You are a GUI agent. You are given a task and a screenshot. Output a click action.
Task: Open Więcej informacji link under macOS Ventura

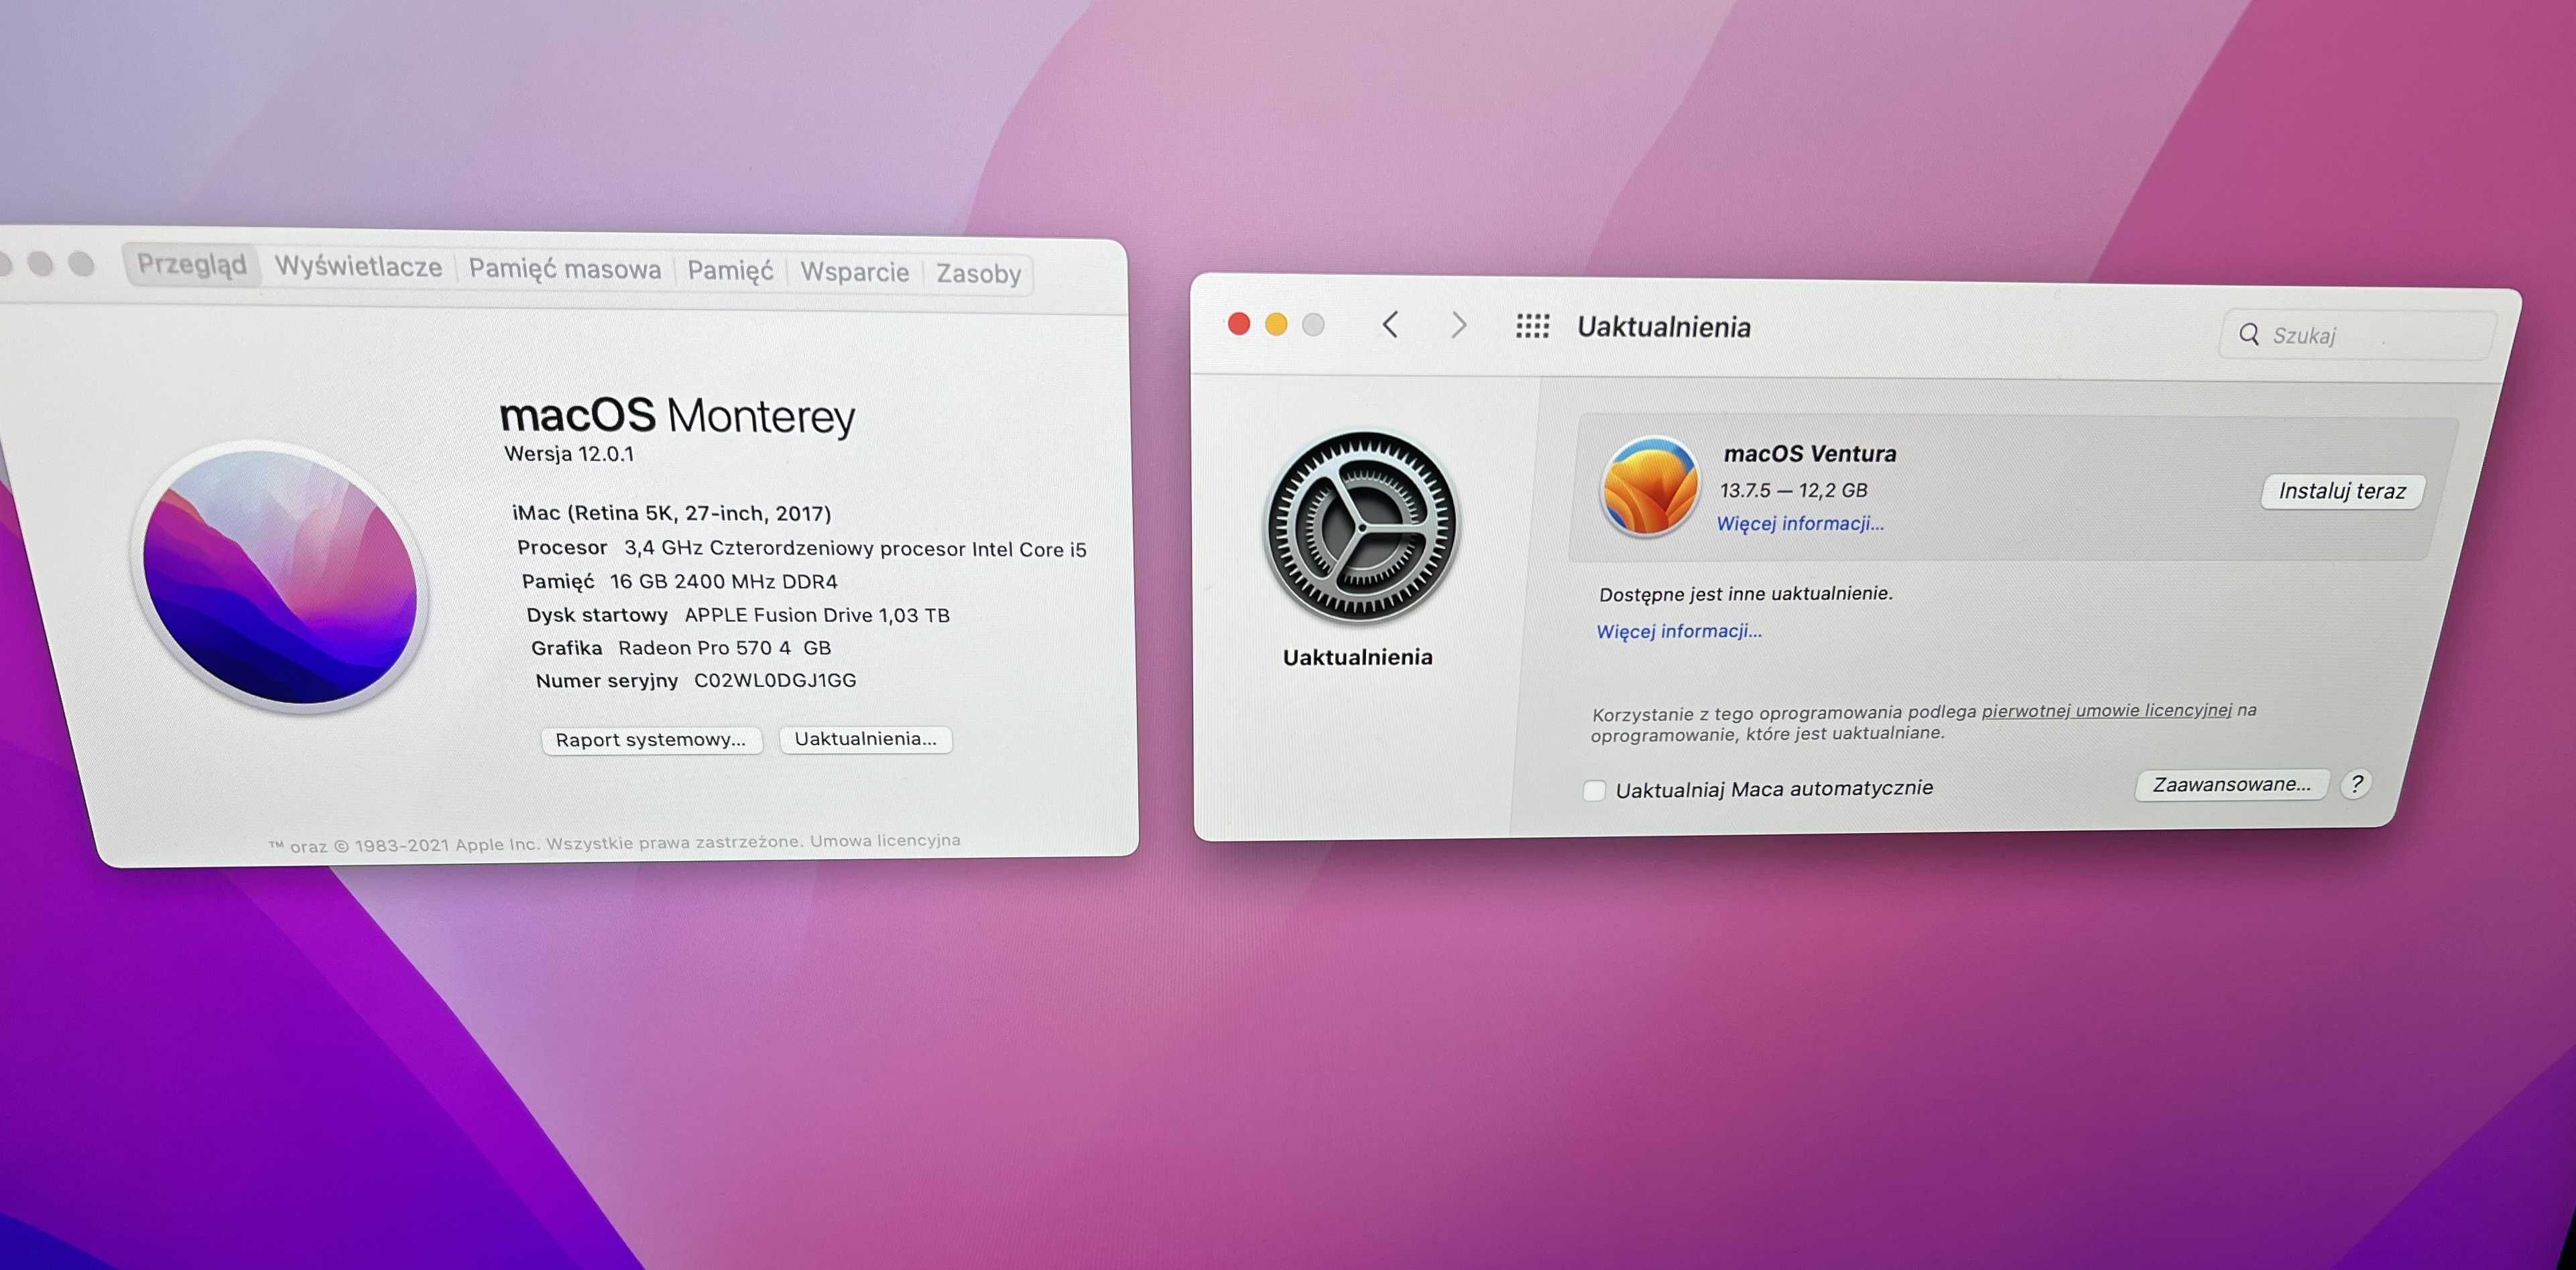[x=1800, y=523]
